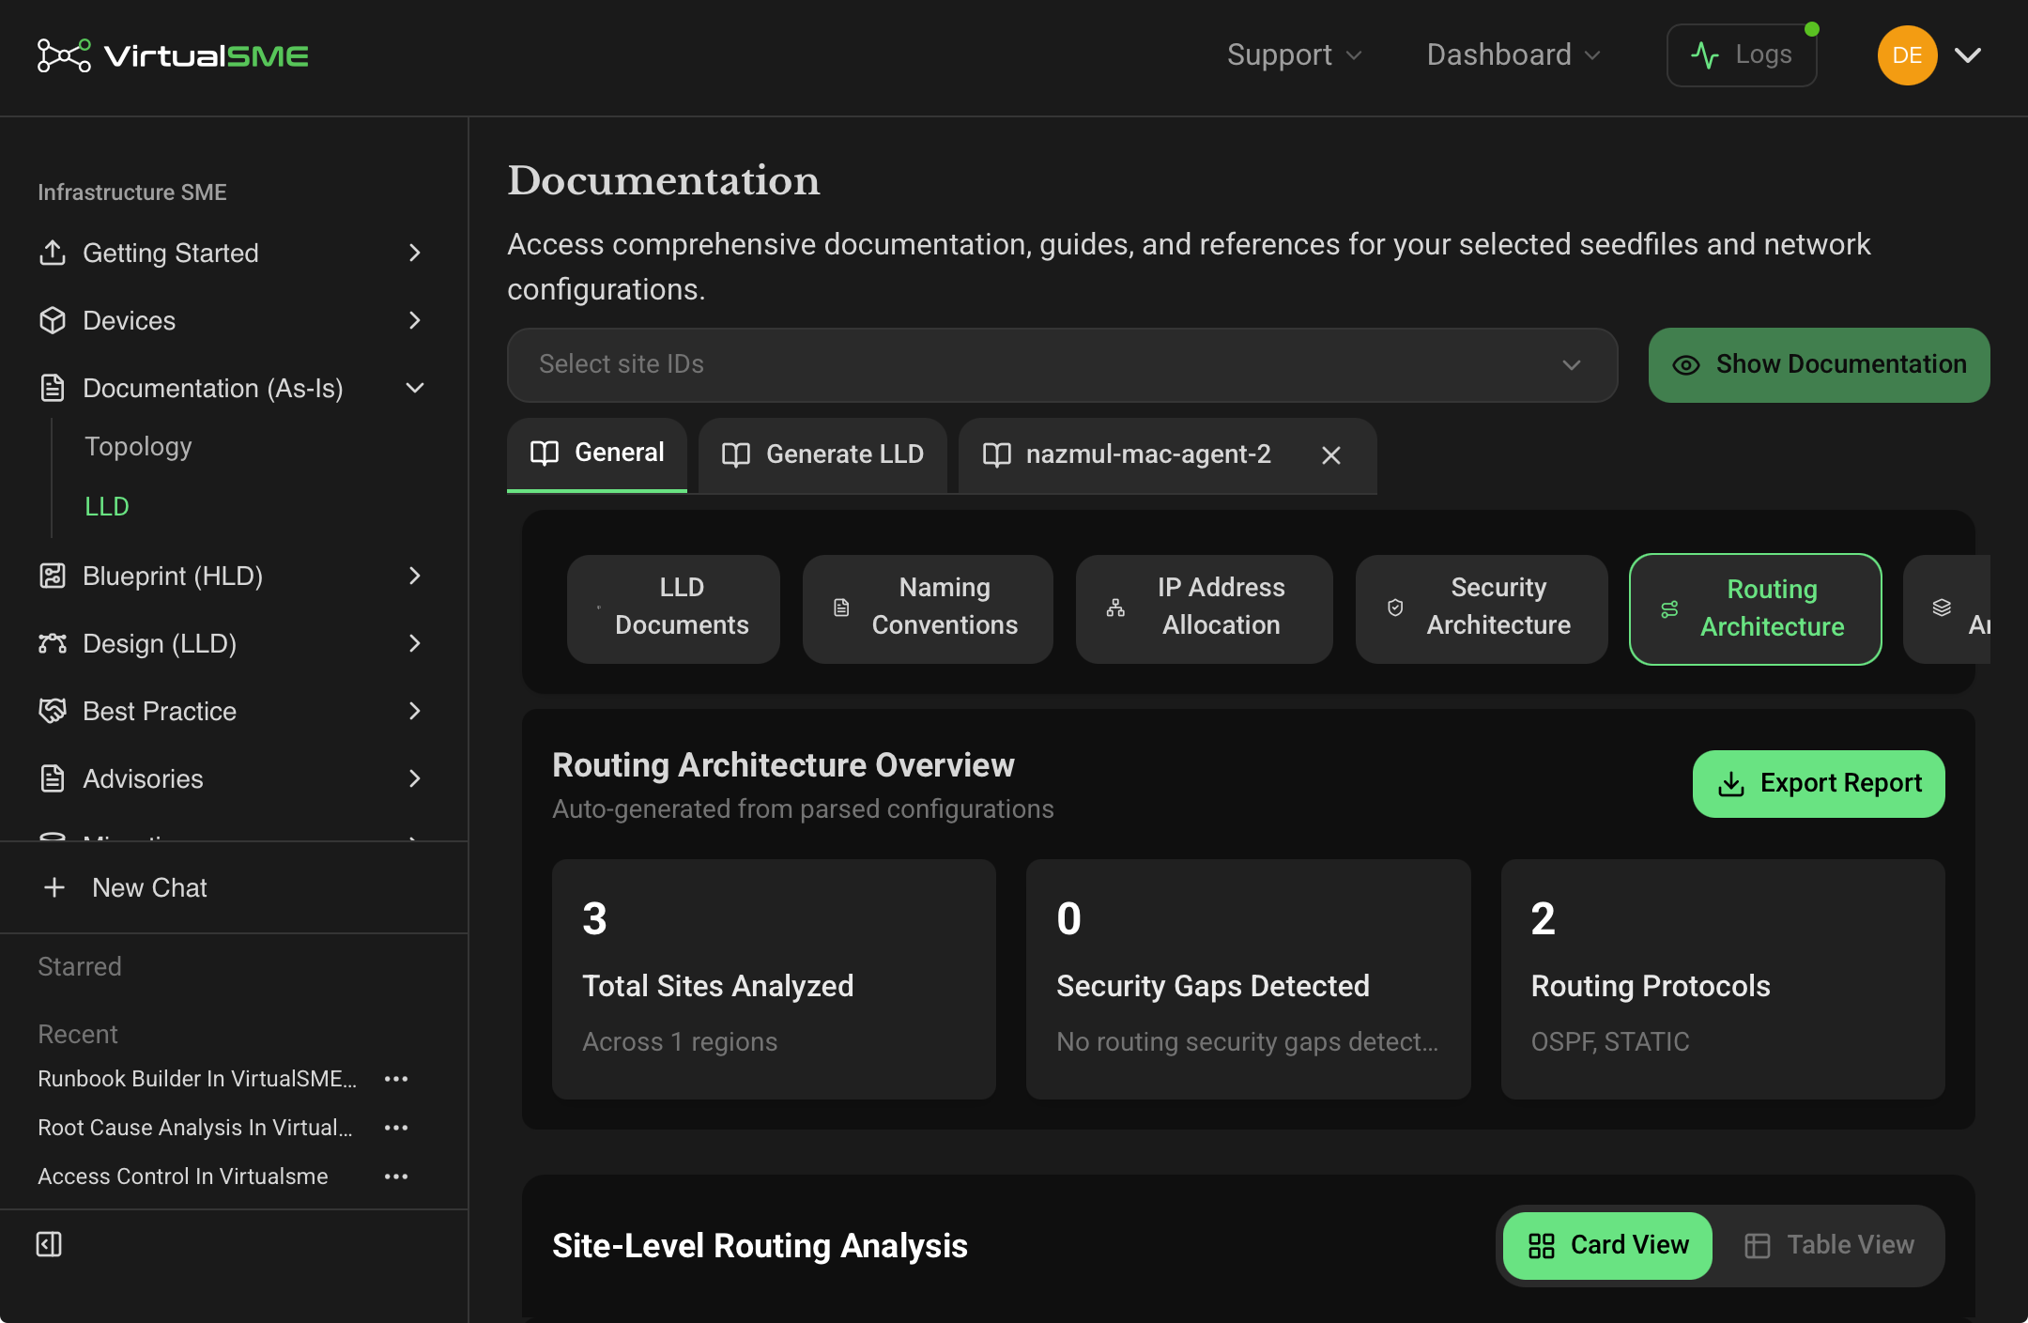This screenshot has height=1323, width=2028.
Task: Expand Getting Started section chevron
Action: 415,253
